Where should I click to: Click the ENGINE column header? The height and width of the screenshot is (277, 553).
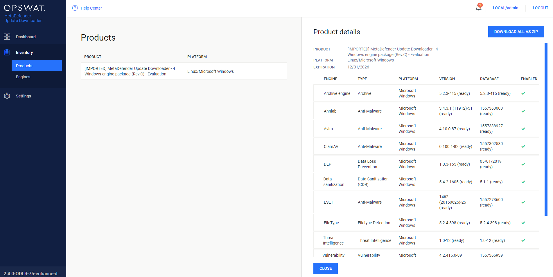click(x=331, y=79)
